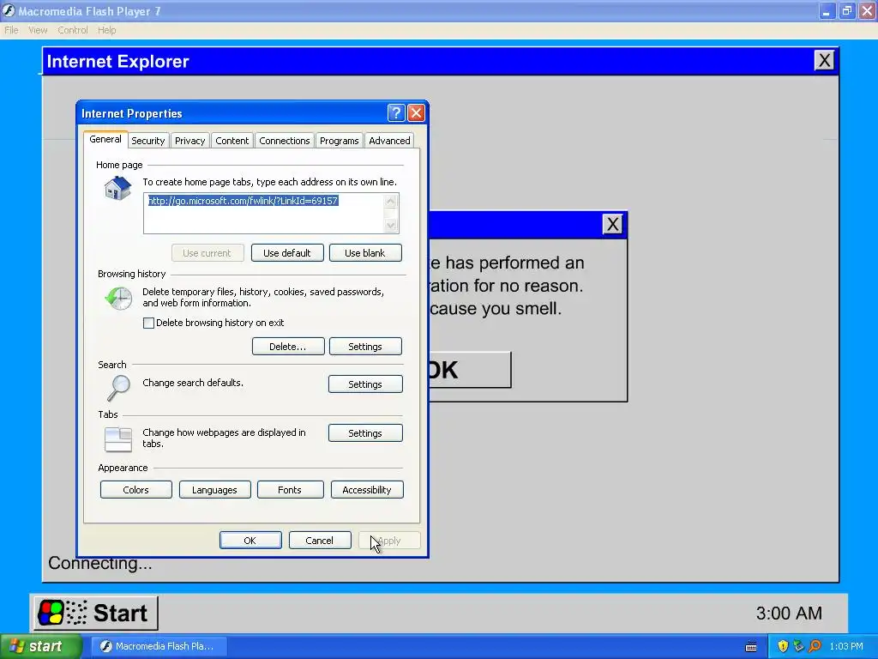Click the Colors button
This screenshot has height=659, width=878.
tap(136, 489)
